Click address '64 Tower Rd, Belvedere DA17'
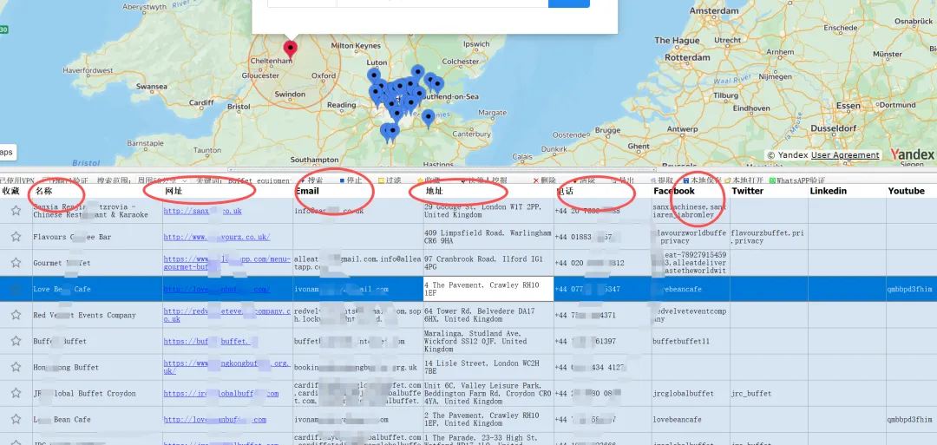937x445 pixels. point(488,315)
